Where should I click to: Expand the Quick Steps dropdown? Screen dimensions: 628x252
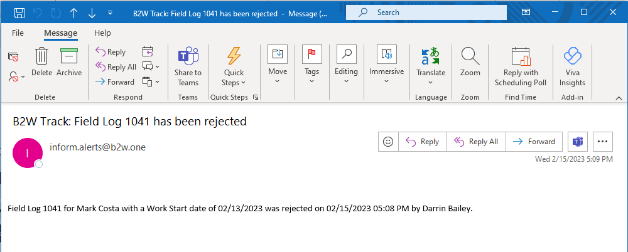point(234,66)
